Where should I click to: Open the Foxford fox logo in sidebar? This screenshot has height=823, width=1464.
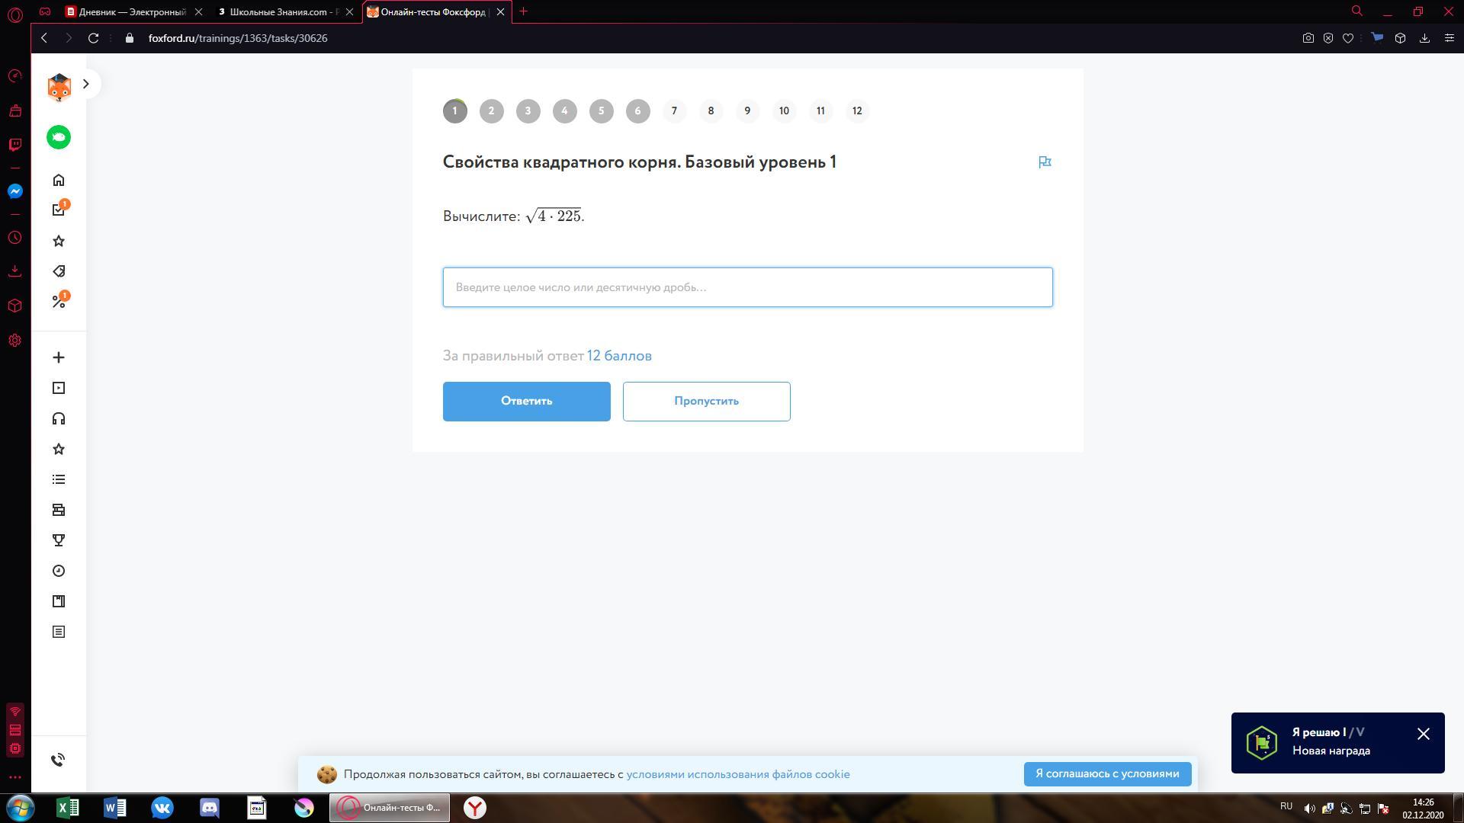(59, 88)
